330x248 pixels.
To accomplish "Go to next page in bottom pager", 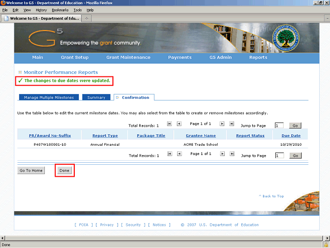I will point(222,154).
